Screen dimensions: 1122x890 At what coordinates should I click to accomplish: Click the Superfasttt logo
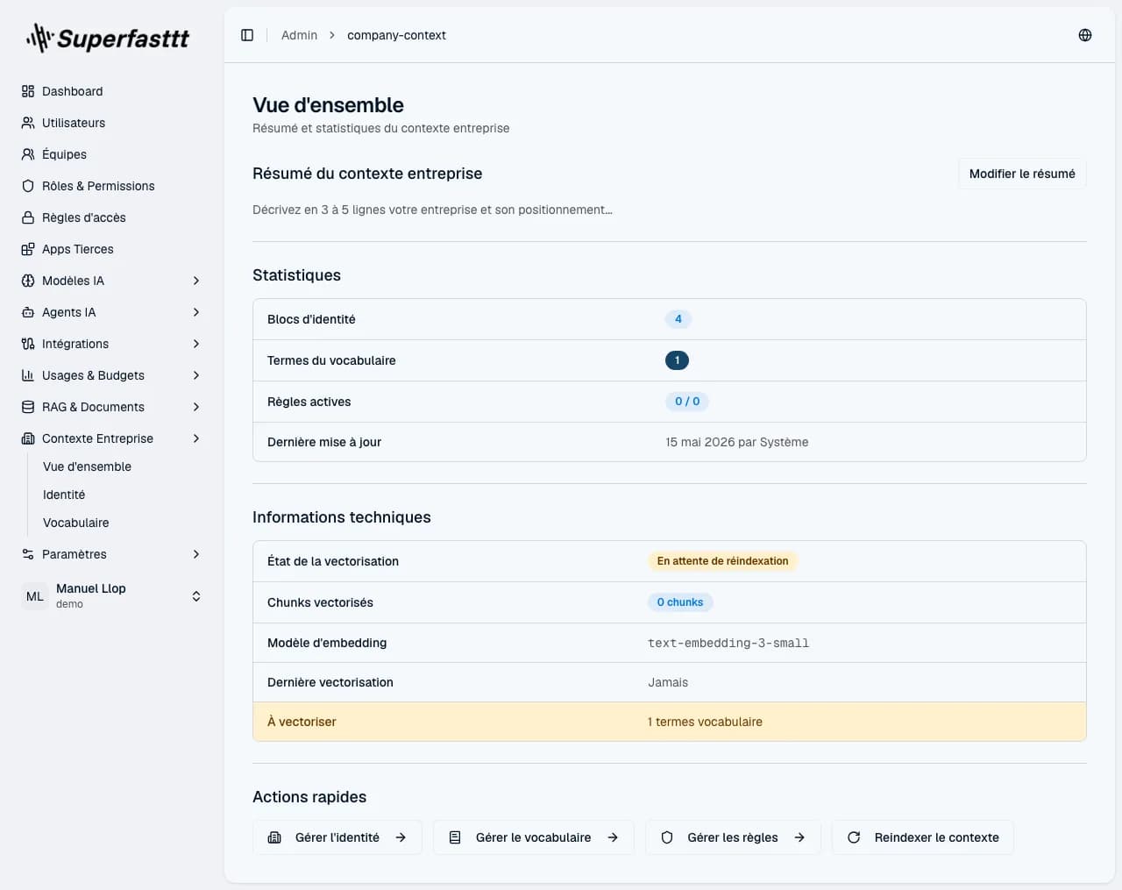coord(108,38)
